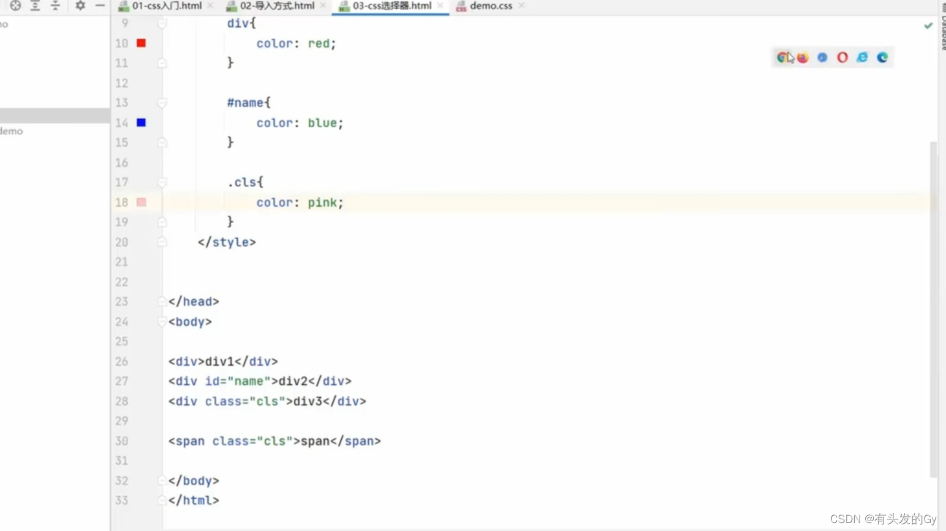This screenshot has height=531, width=946.
Task: Click the blue color swatch on line 14
Action: (141, 122)
